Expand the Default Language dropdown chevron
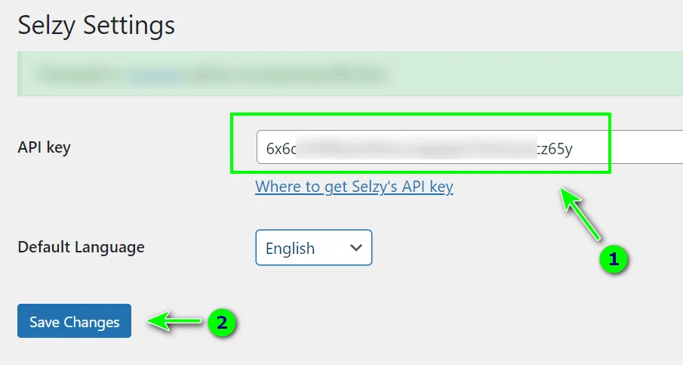The height and width of the screenshot is (365, 683). pos(357,248)
